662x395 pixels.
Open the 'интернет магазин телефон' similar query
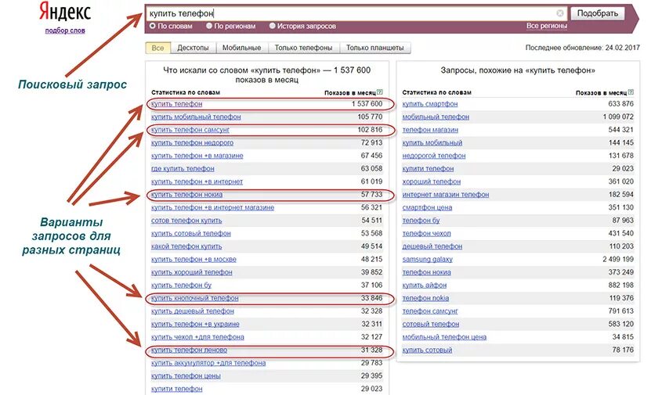(x=446, y=195)
